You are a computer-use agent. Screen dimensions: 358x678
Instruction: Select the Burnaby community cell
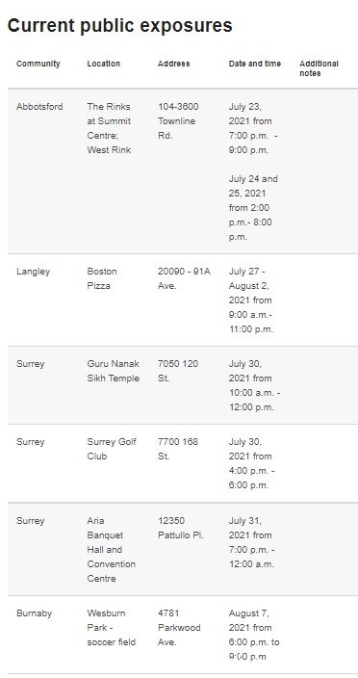coord(34,613)
